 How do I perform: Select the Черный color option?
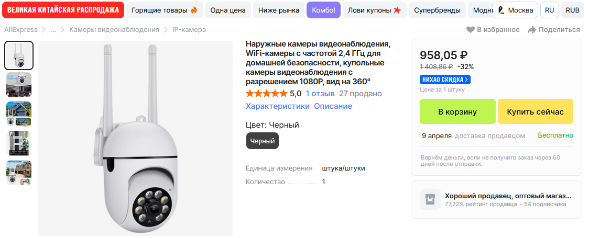click(x=263, y=141)
